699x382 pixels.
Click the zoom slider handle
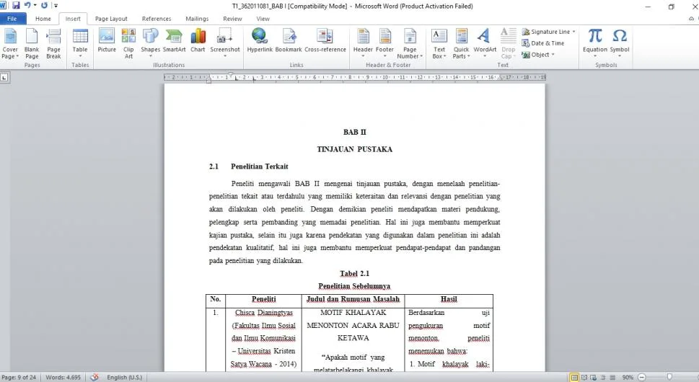[669, 377]
